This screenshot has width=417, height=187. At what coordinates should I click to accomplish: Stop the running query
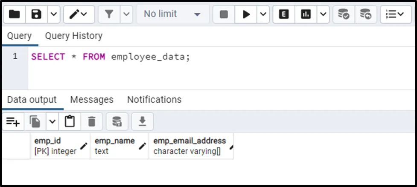point(224,14)
